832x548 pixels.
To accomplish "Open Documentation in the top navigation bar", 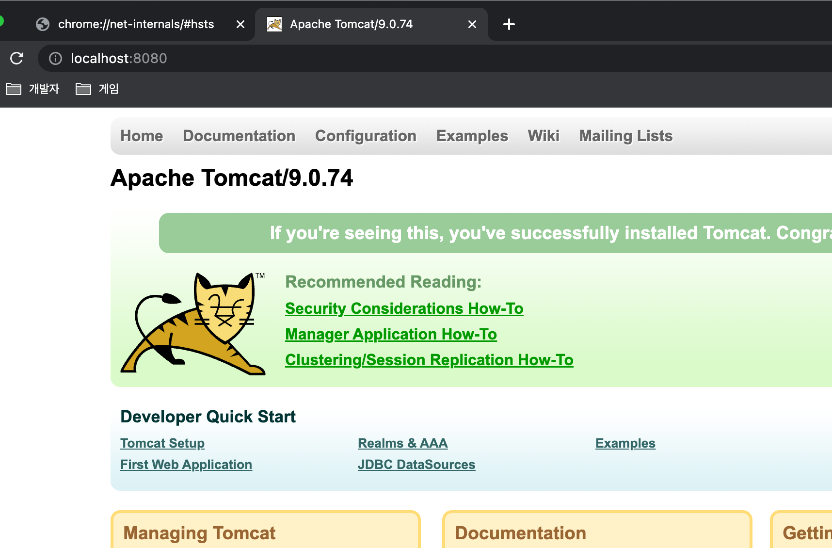I will pos(239,136).
